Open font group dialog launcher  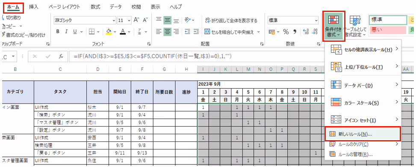coord(149,44)
